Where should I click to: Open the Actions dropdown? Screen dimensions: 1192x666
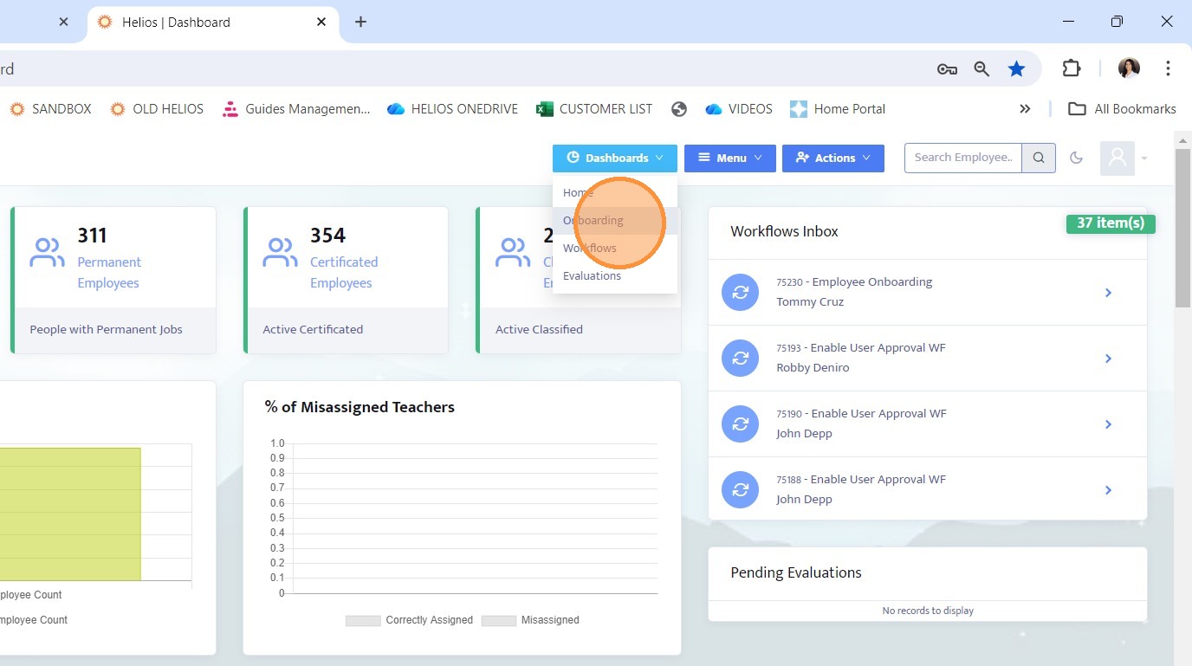click(833, 158)
